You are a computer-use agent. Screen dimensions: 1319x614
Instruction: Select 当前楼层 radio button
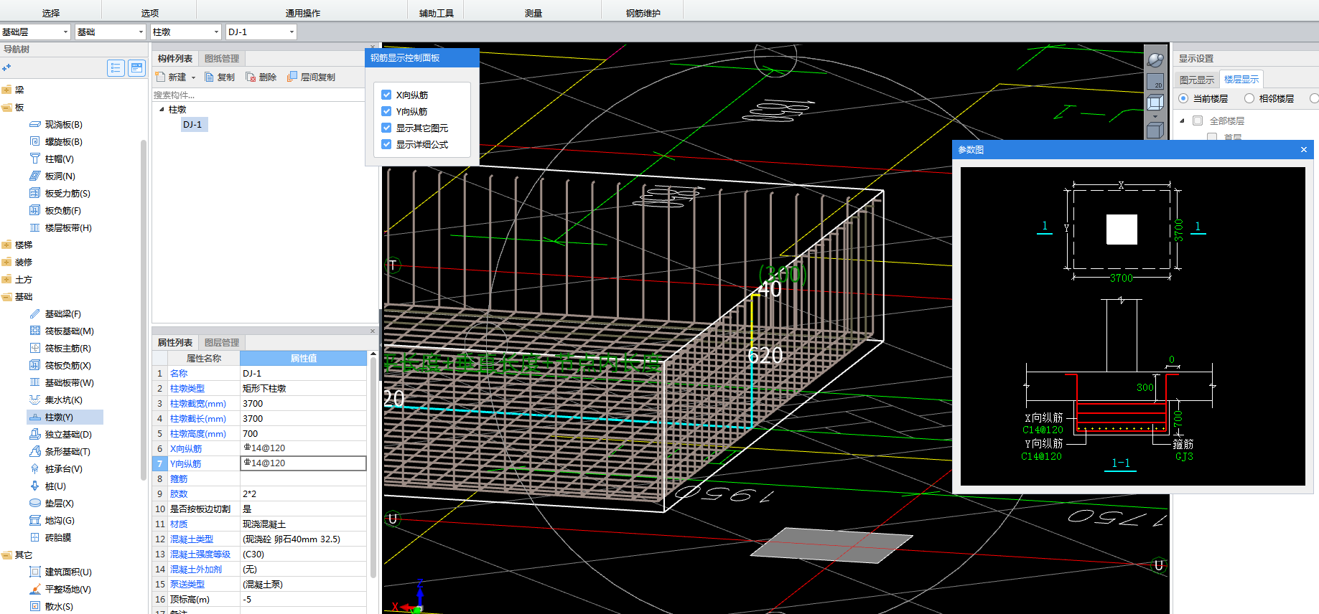tap(1183, 98)
